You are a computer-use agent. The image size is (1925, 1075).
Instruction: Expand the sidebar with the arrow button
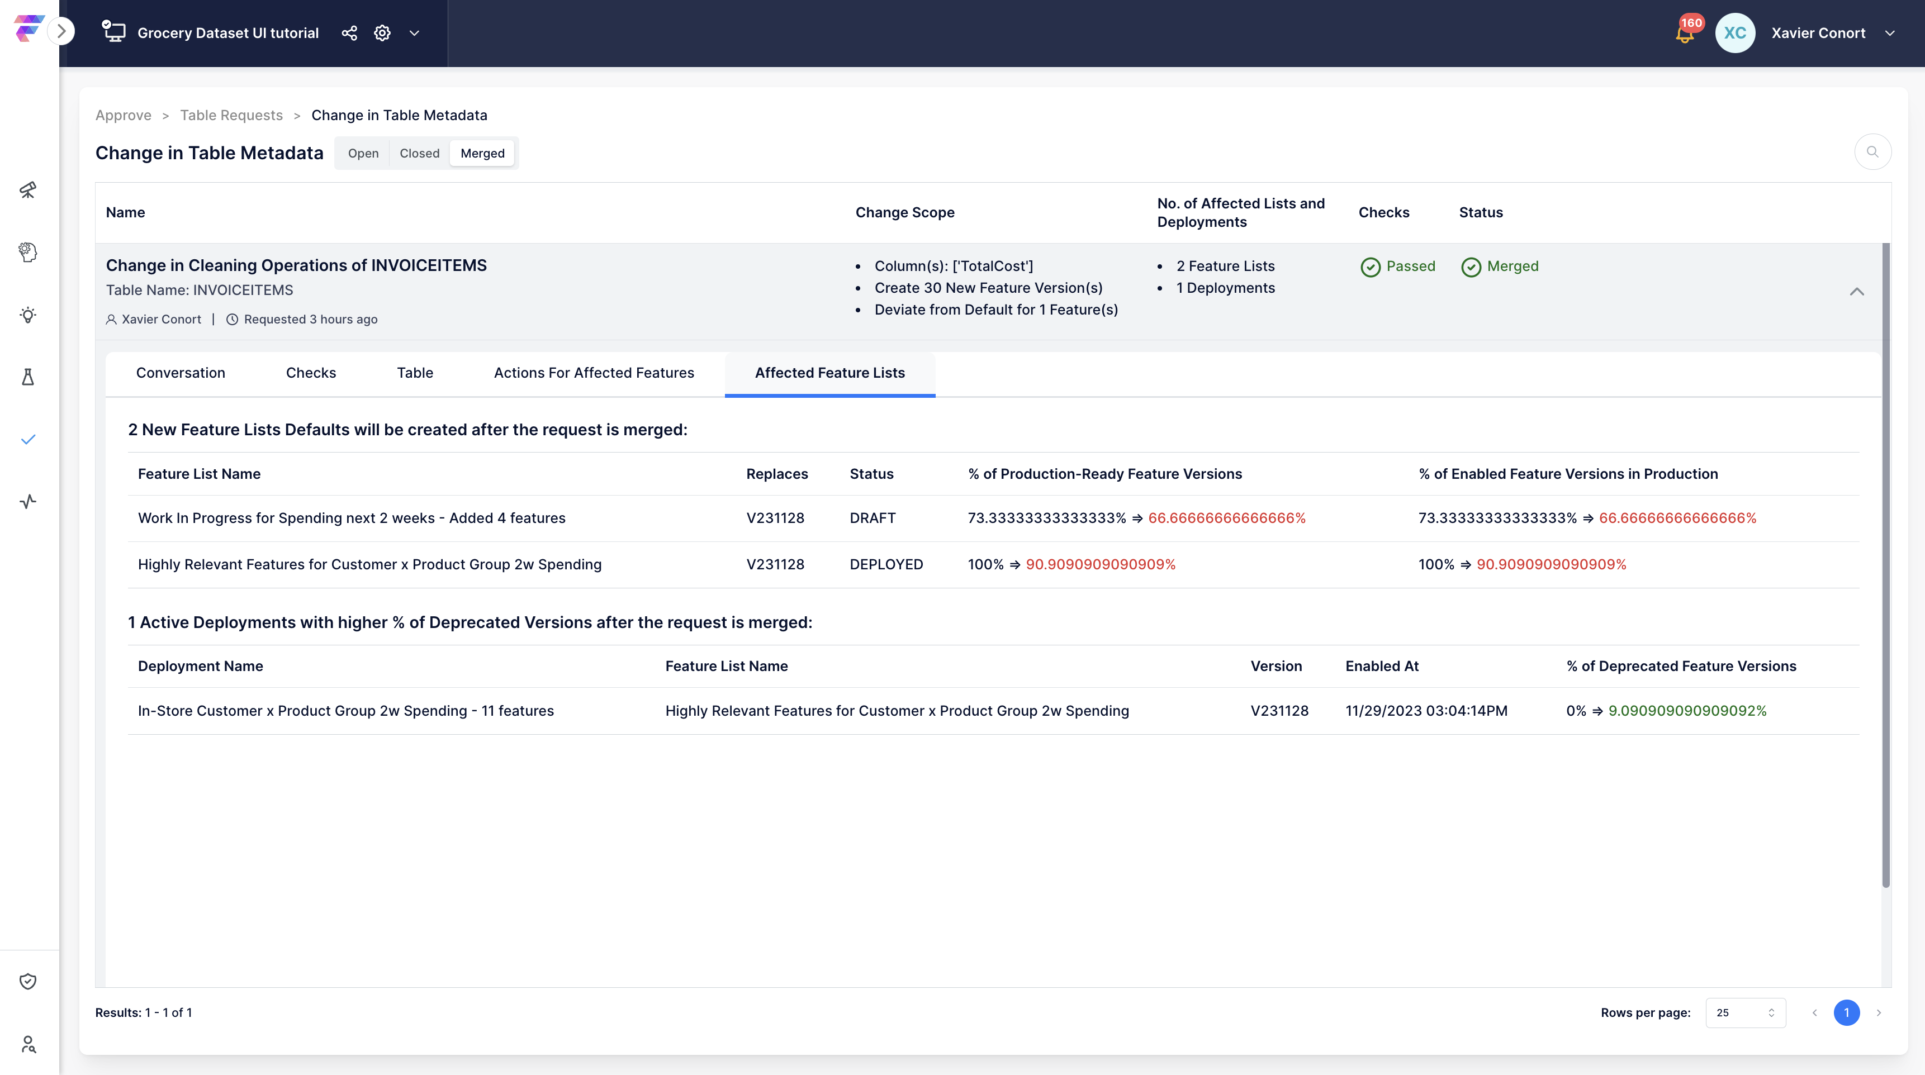coord(62,32)
